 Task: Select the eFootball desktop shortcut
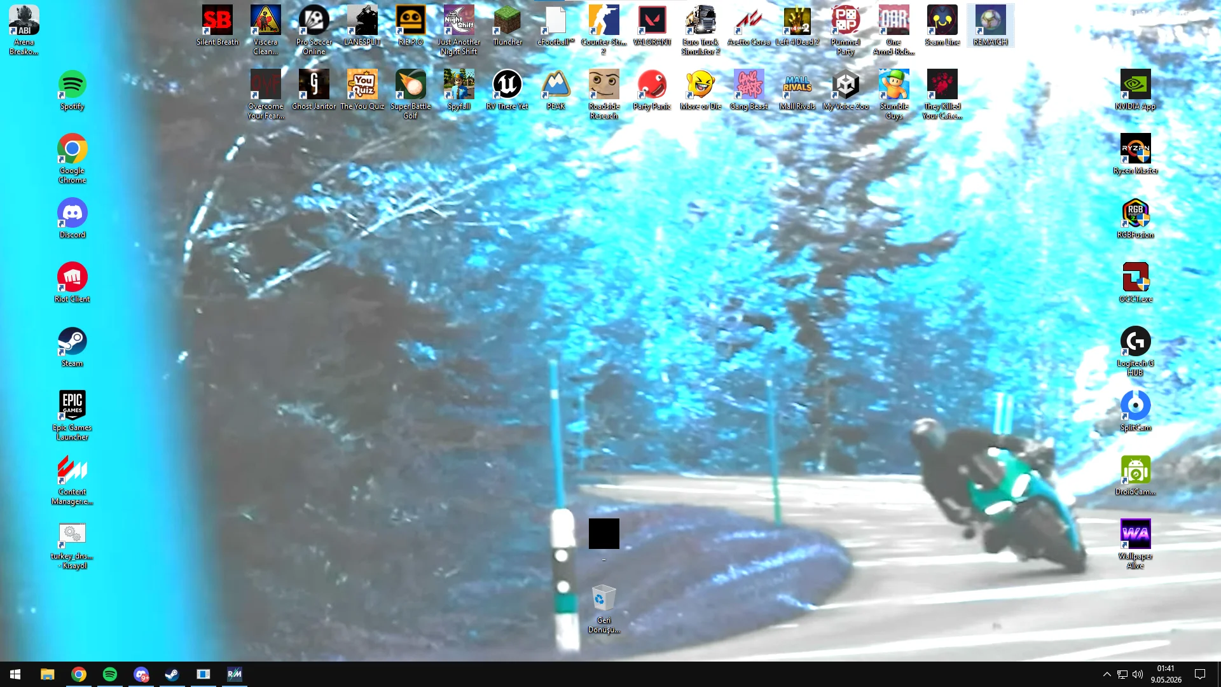(x=556, y=25)
